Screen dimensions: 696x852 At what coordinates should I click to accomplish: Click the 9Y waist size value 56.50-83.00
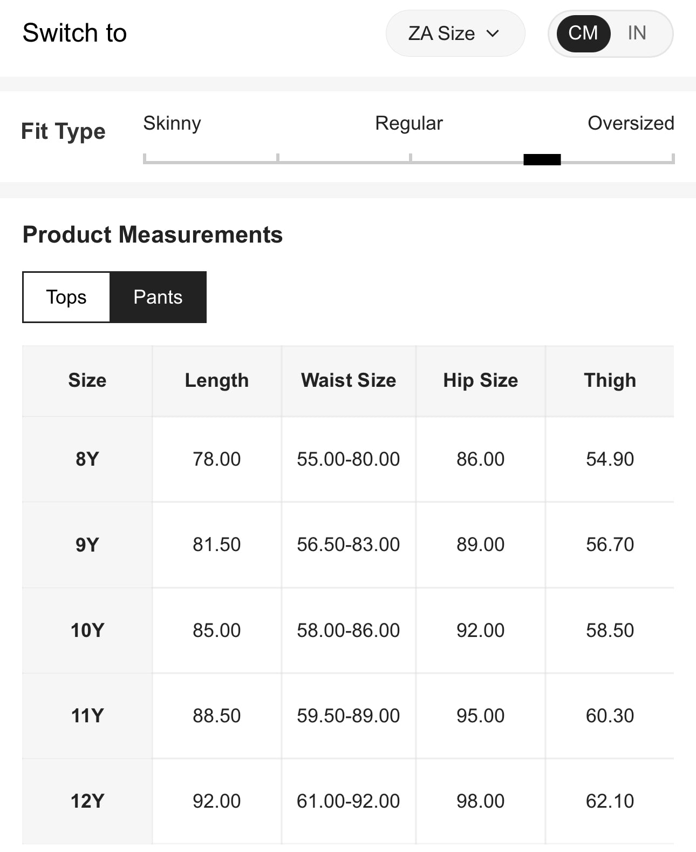coord(348,545)
